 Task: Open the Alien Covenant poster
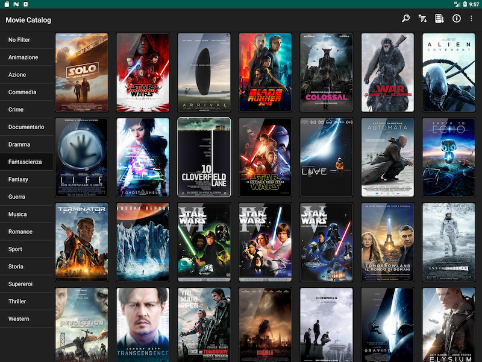pos(449,72)
